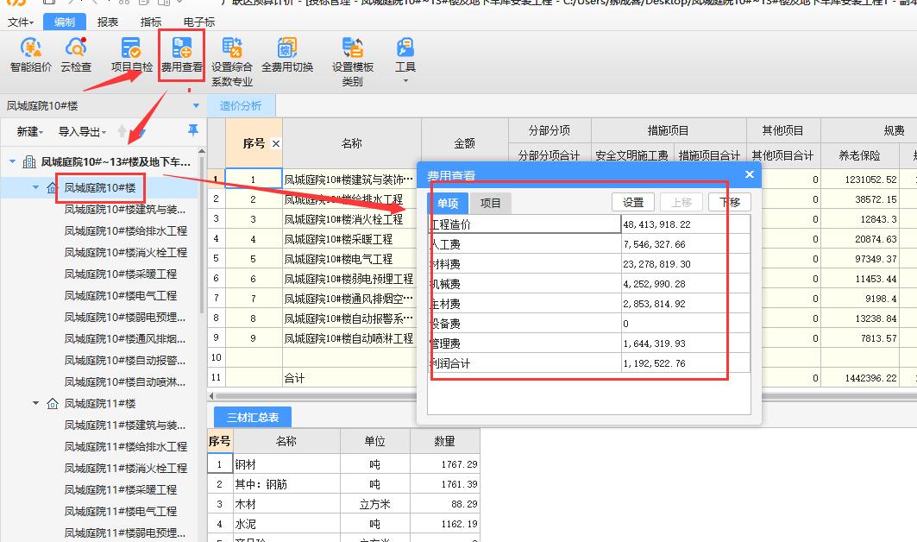Open the 费用查看 cost view tool
The width and height of the screenshot is (917, 542).
181,55
